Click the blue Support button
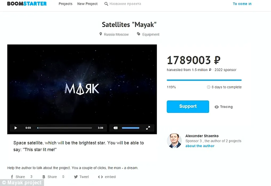The height and width of the screenshot is (186, 271). click(x=188, y=107)
